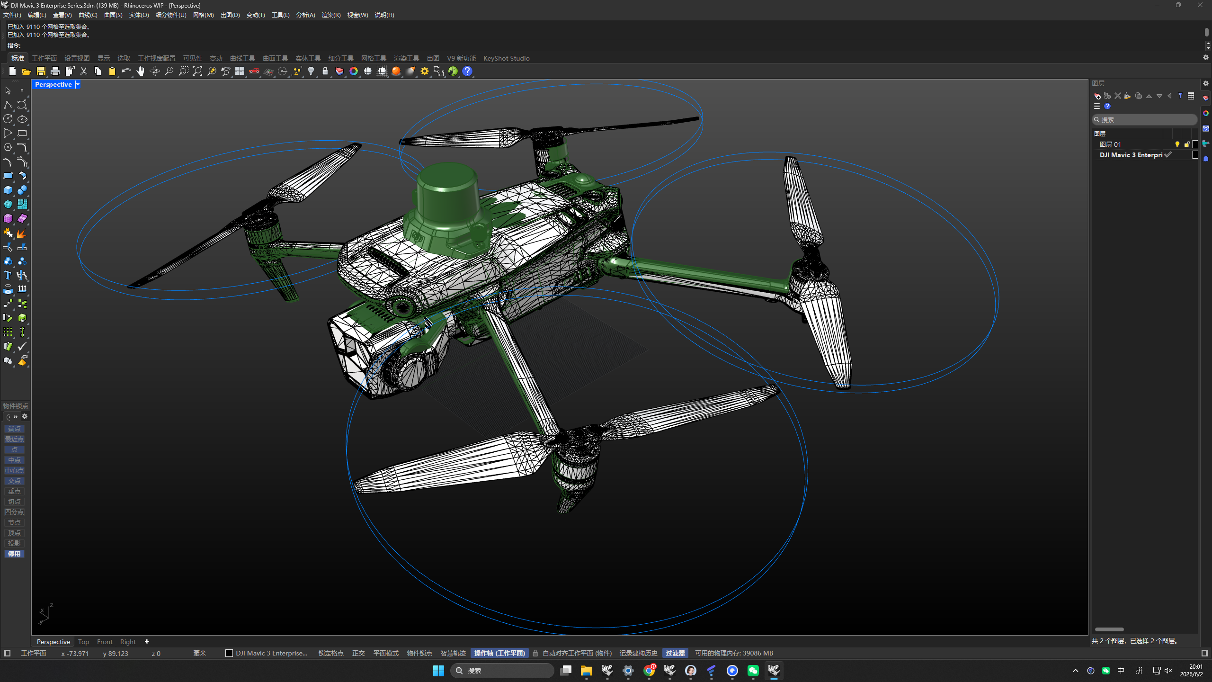The width and height of the screenshot is (1212, 682).
Task: Expand the object snap panel chevron
Action: coord(16,417)
